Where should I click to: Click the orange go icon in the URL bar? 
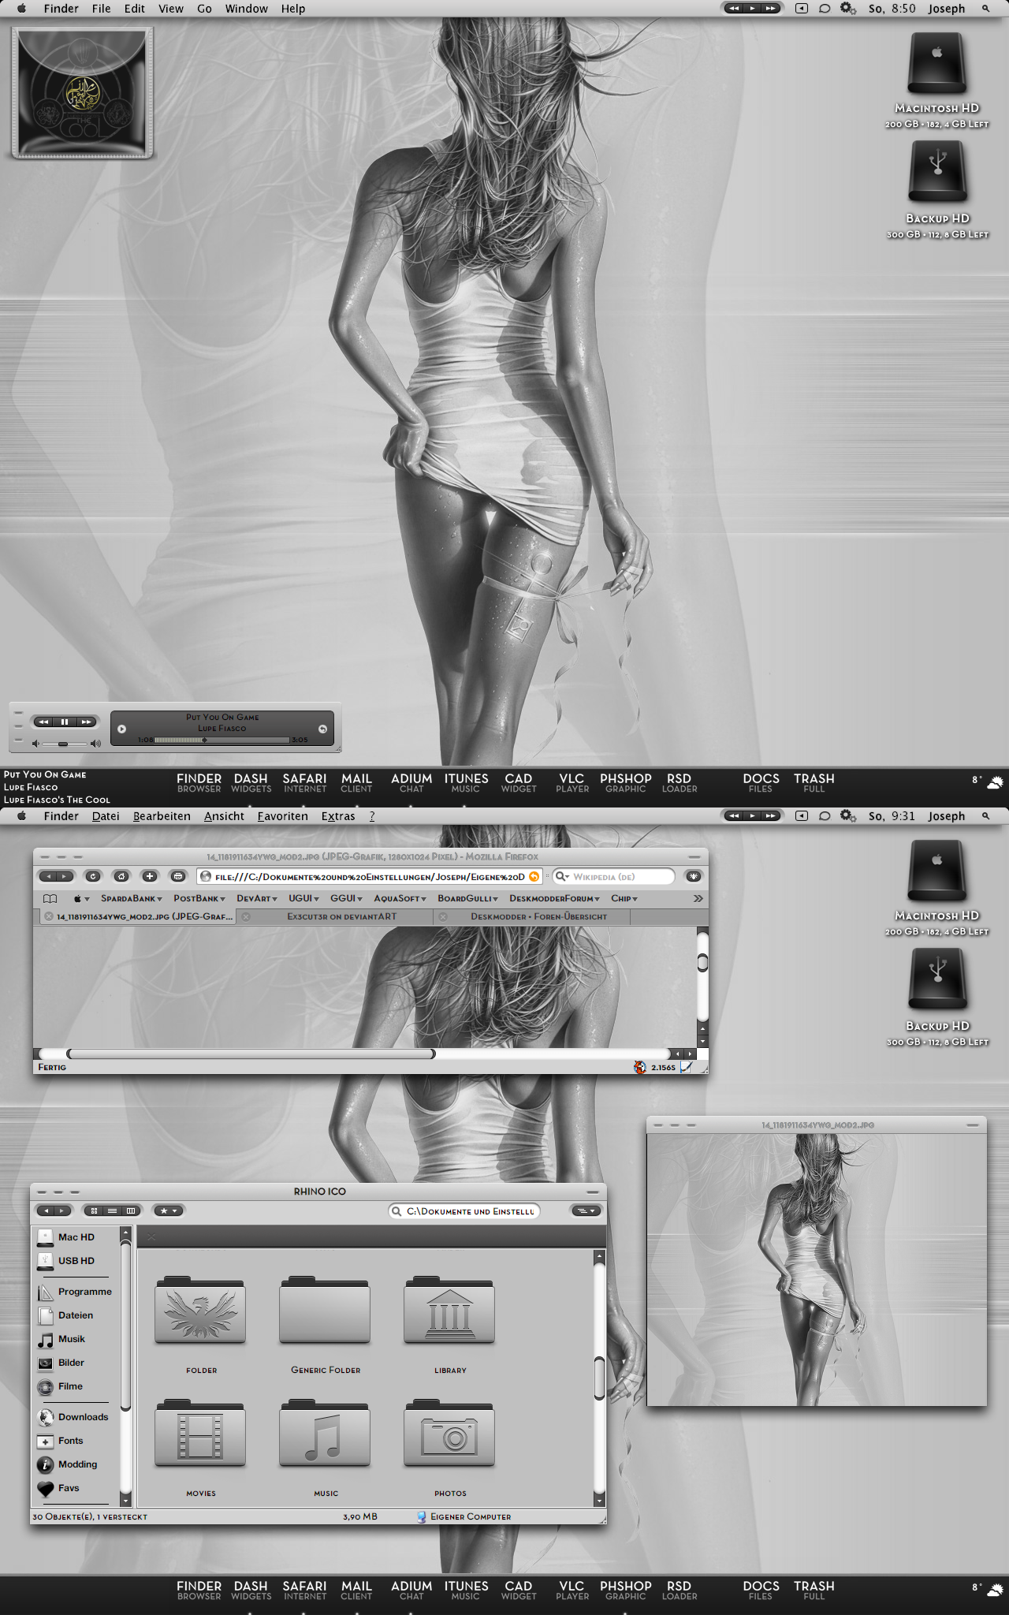coord(534,877)
